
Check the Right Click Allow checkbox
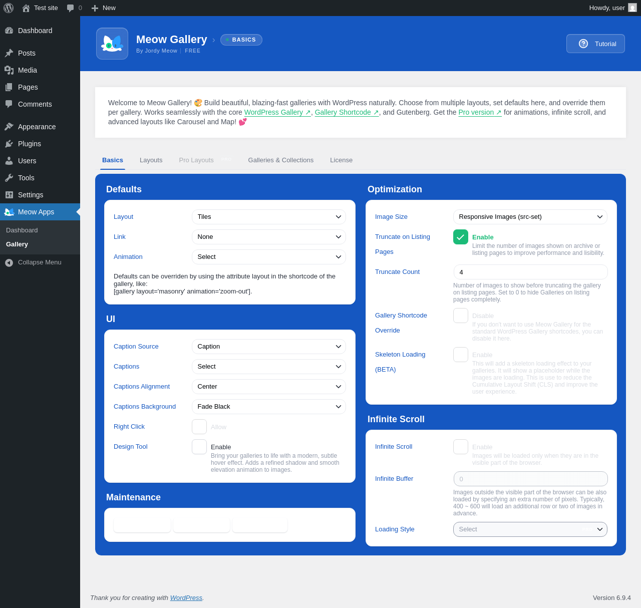199,427
